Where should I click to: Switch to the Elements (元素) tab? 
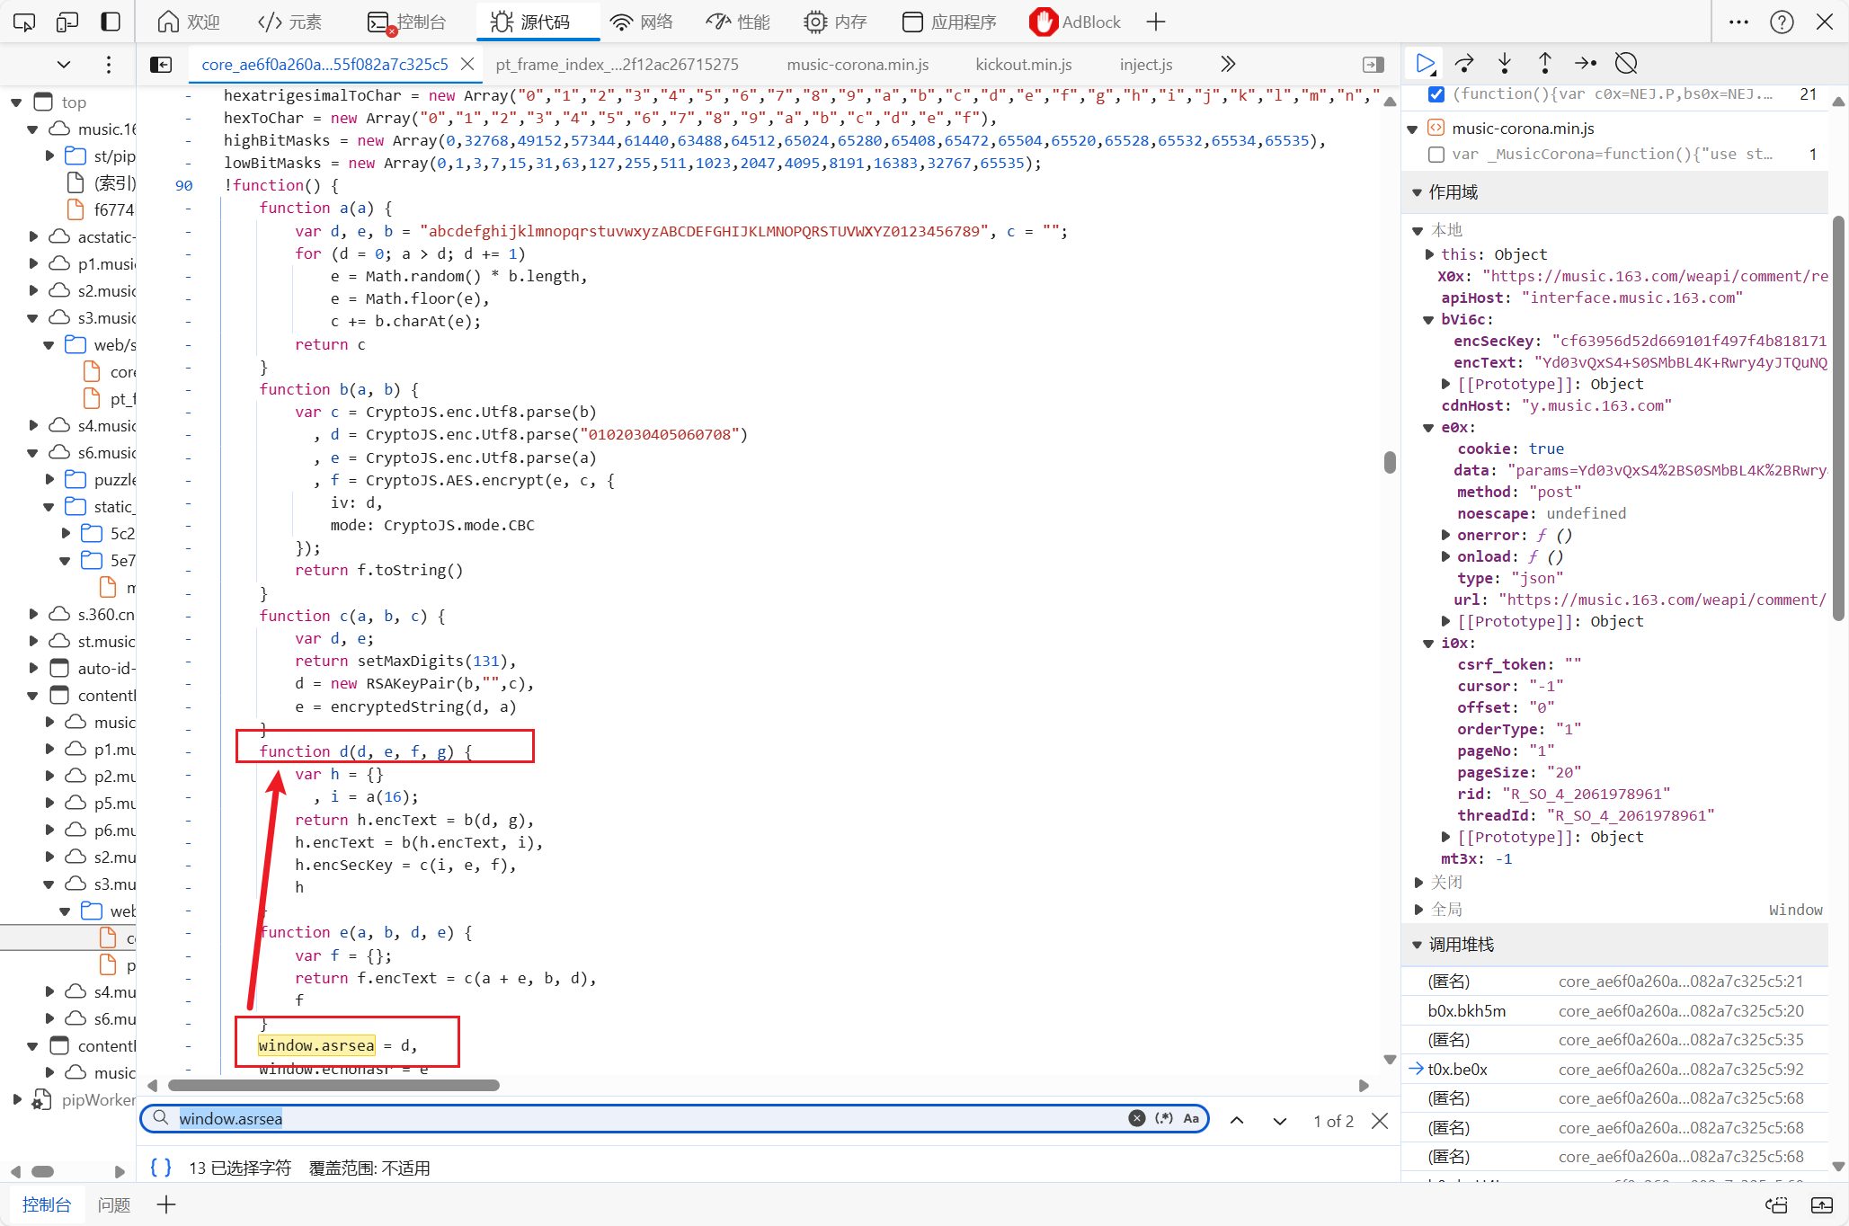pos(289,22)
